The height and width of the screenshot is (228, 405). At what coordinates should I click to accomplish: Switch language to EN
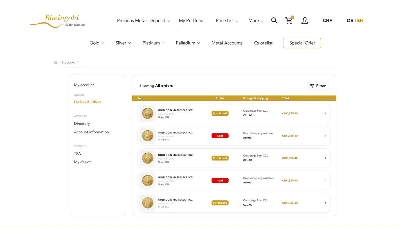(360, 21)
